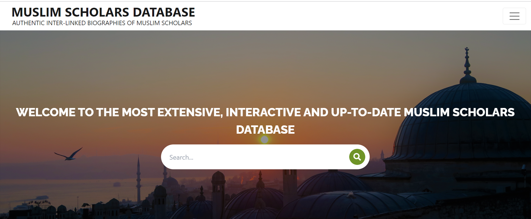
Task: Select the Authentic Inter-Linked Biographies tagline
Action: click(102, 23)
